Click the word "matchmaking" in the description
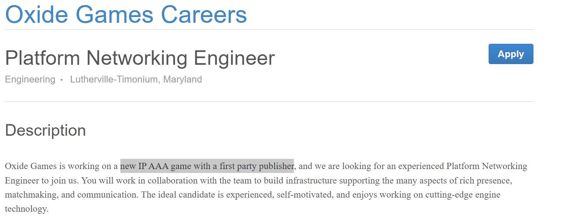This screenshot has width=562, height=224. (x=31, y=195)
